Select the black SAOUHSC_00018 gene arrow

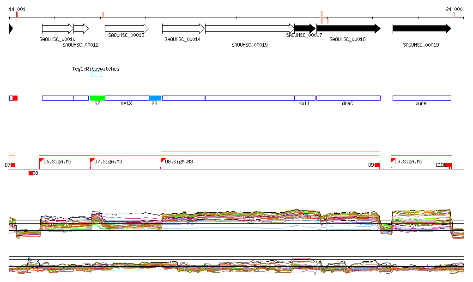click(348, 29)
